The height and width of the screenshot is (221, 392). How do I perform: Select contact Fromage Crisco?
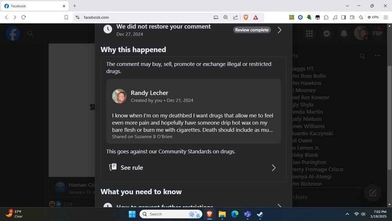pos(318,169)
